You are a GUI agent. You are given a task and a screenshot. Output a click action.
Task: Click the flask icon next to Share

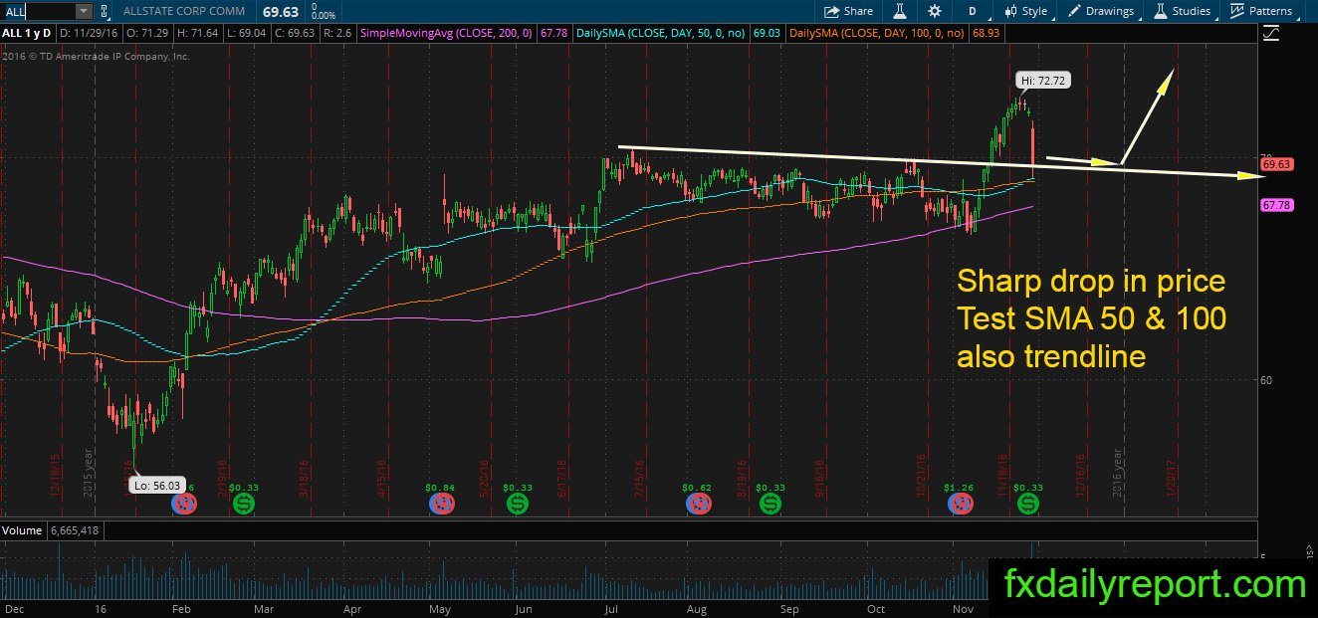898,11
